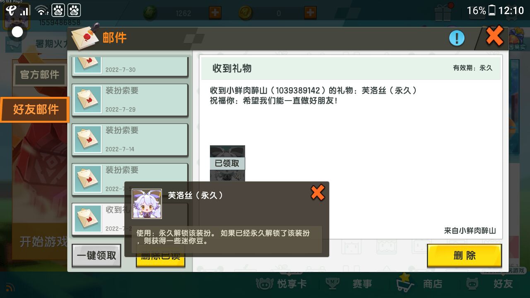Click the 芙洛丝 character avatar icon
530x298 pixels.
pos(147,204)
